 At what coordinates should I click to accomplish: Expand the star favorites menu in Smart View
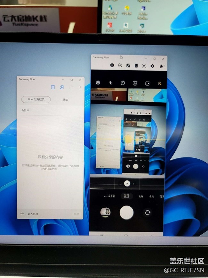[x=161, y=66]
